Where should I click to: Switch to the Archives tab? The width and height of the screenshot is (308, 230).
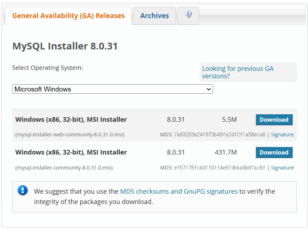click(155, 16)
